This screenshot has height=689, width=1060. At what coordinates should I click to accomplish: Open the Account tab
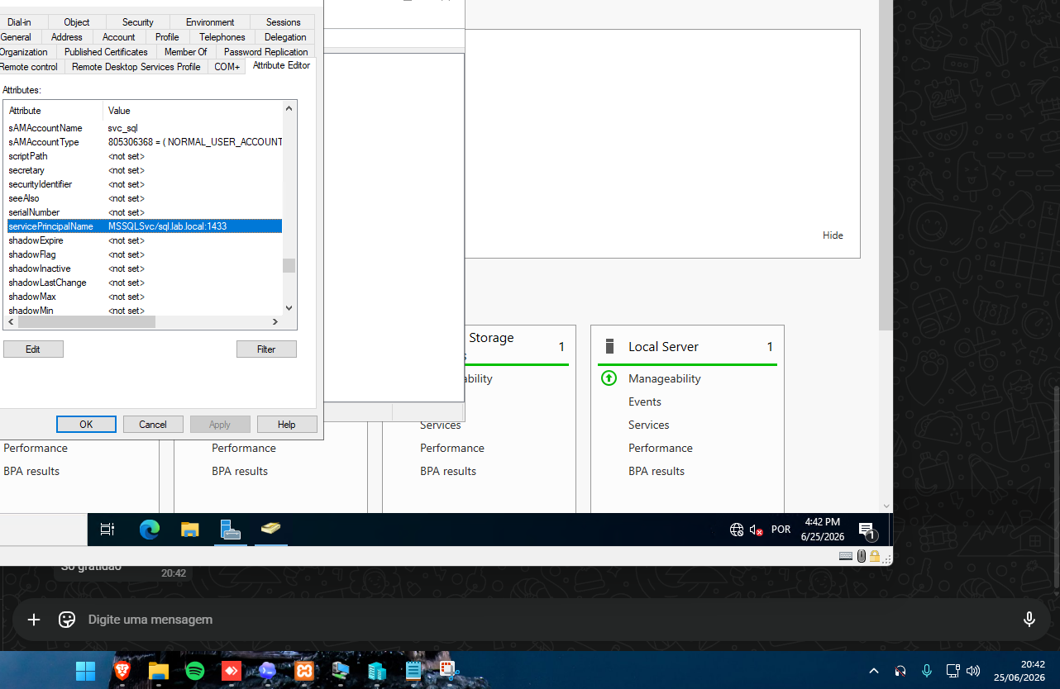(118, 37)
